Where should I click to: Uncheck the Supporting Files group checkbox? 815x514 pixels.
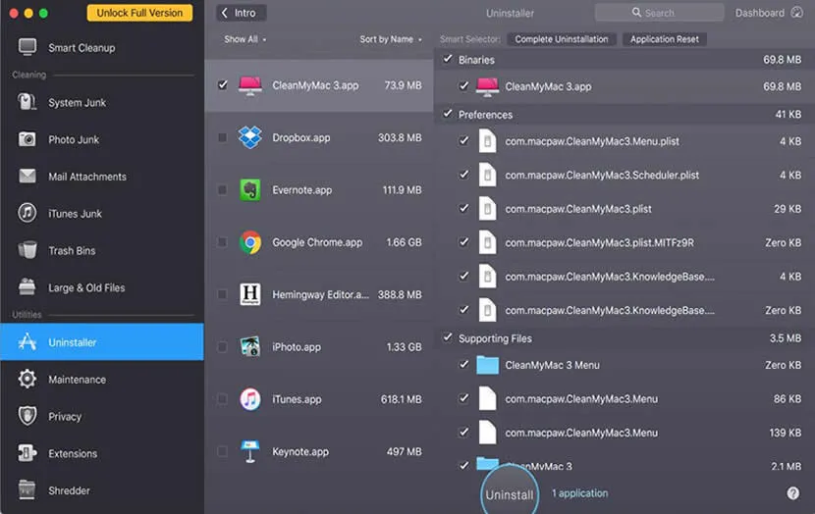[448, 338]
